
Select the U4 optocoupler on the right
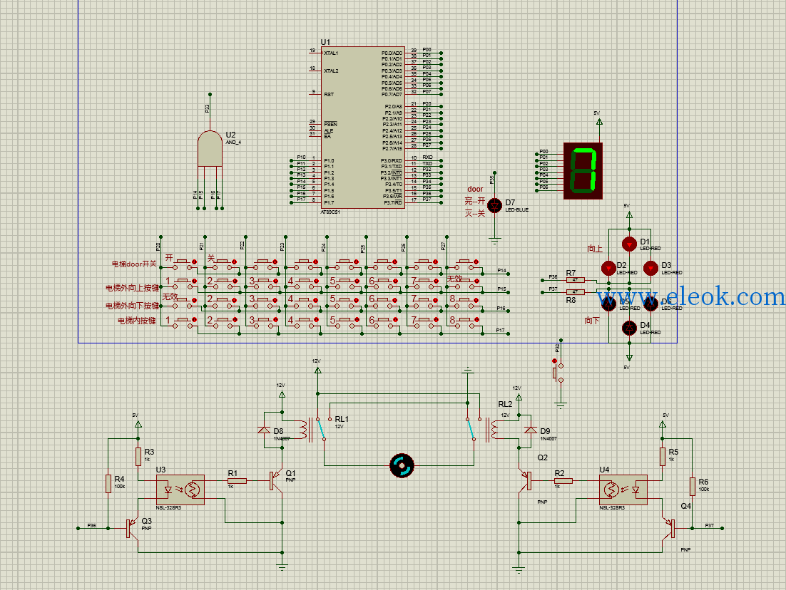click(x=623, y=490)
